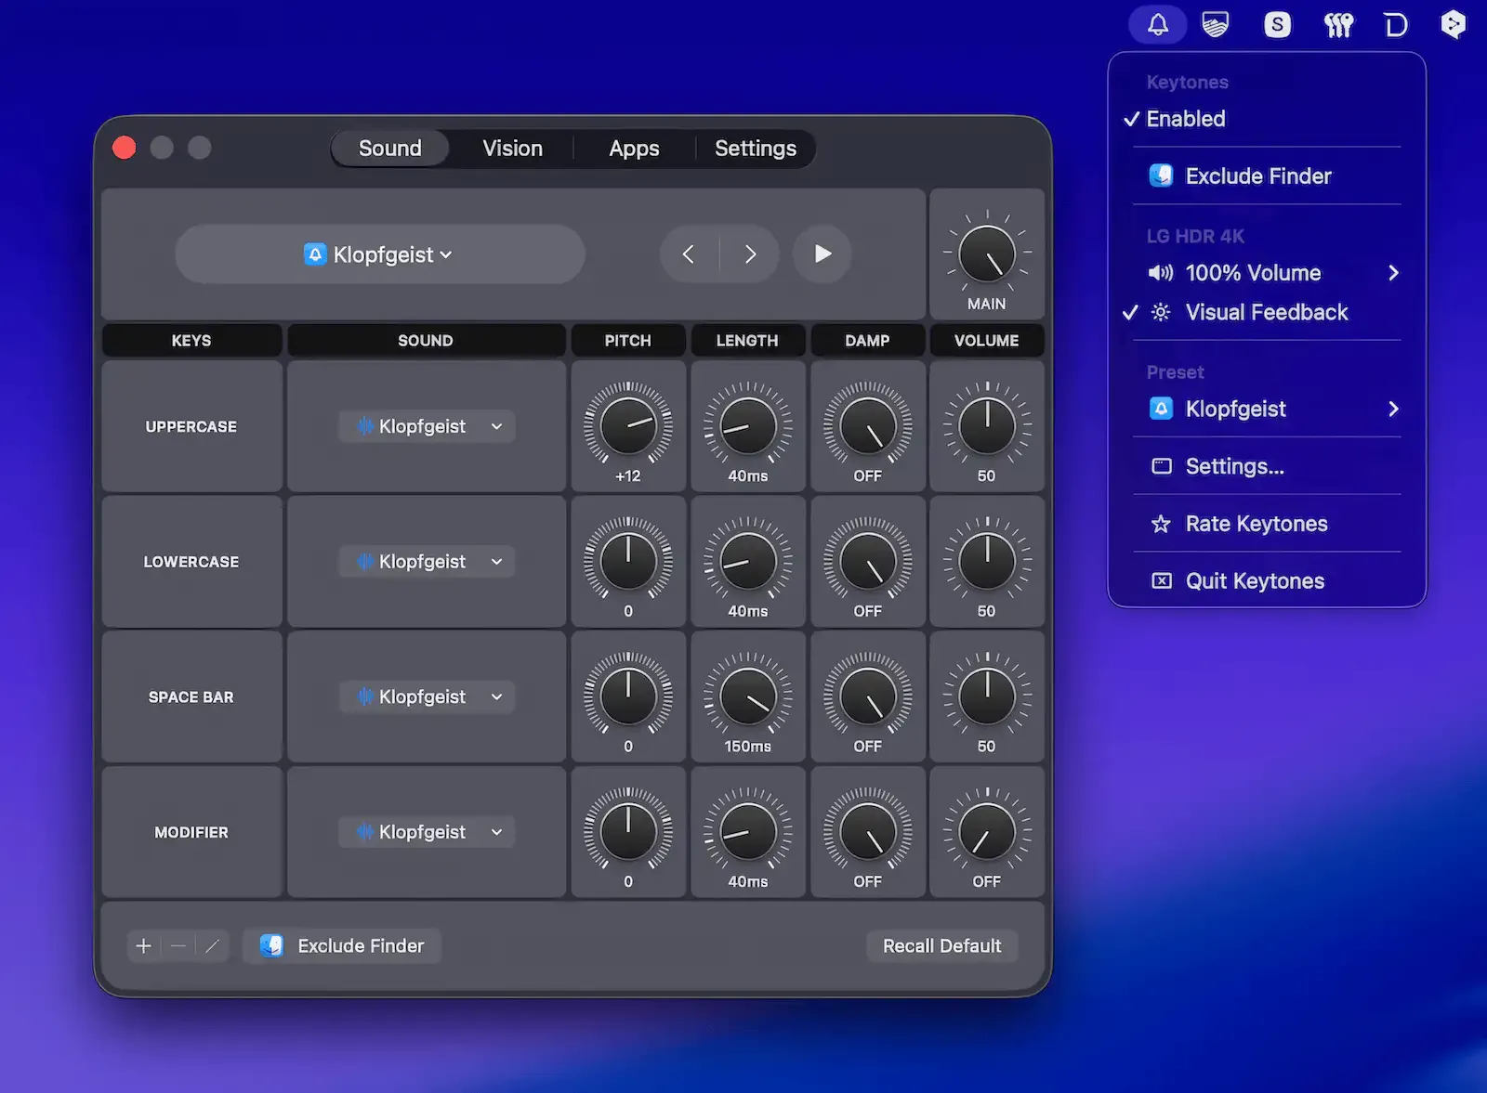Click the Modifier volume knob set OFF

[987, 831]
